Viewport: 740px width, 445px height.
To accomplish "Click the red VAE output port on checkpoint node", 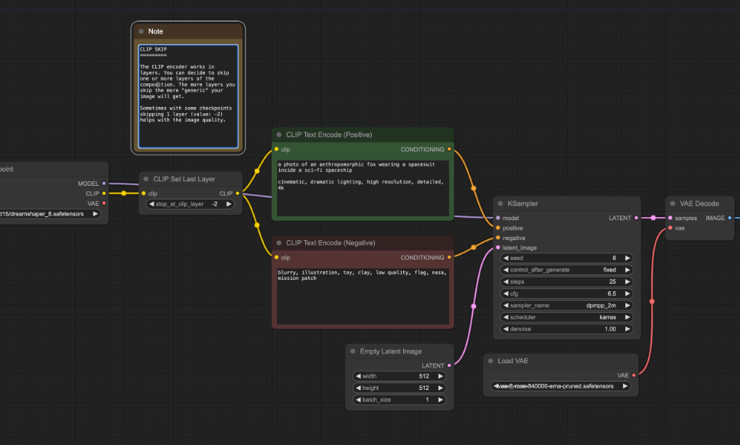I will point(104,203).
